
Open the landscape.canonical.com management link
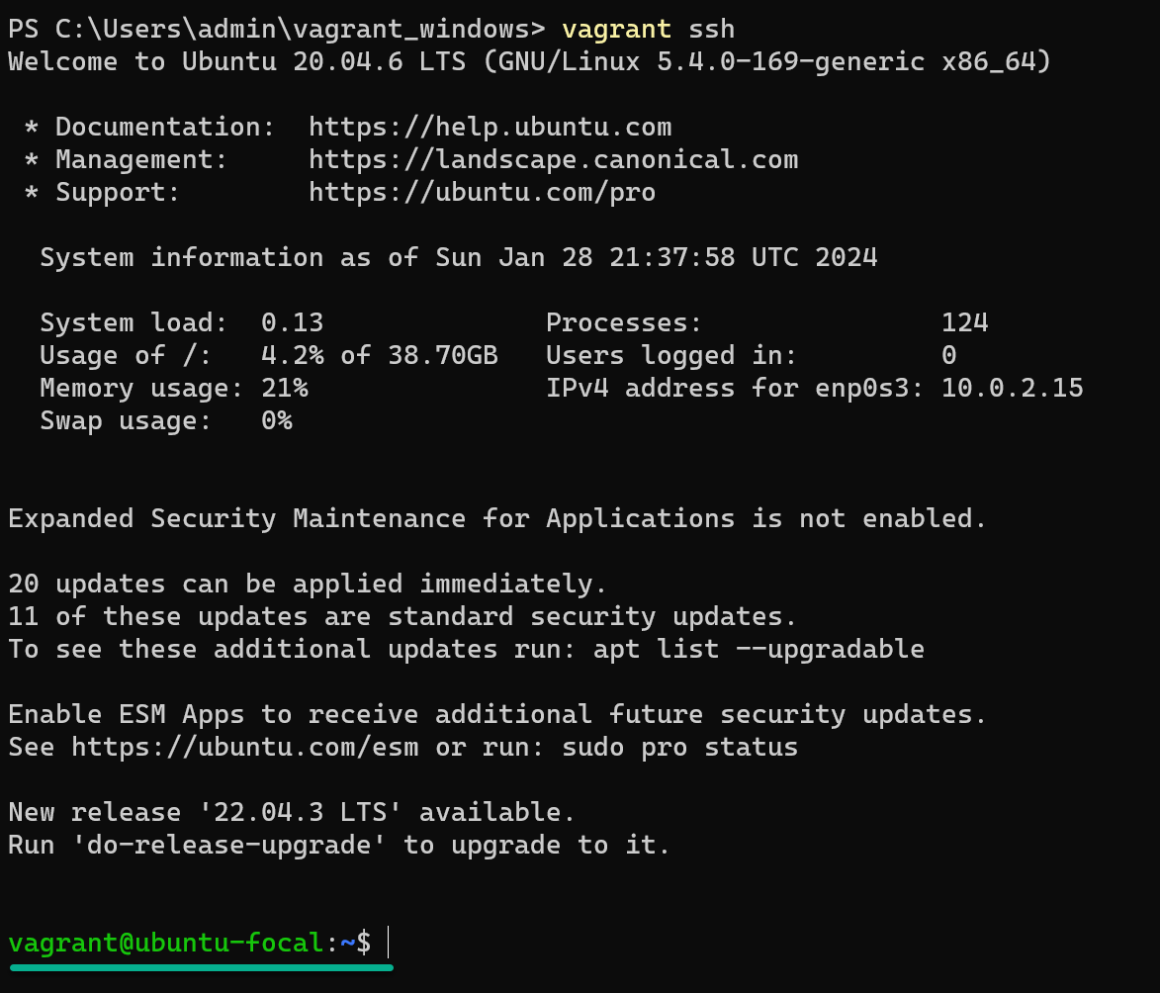pos(554,160)
